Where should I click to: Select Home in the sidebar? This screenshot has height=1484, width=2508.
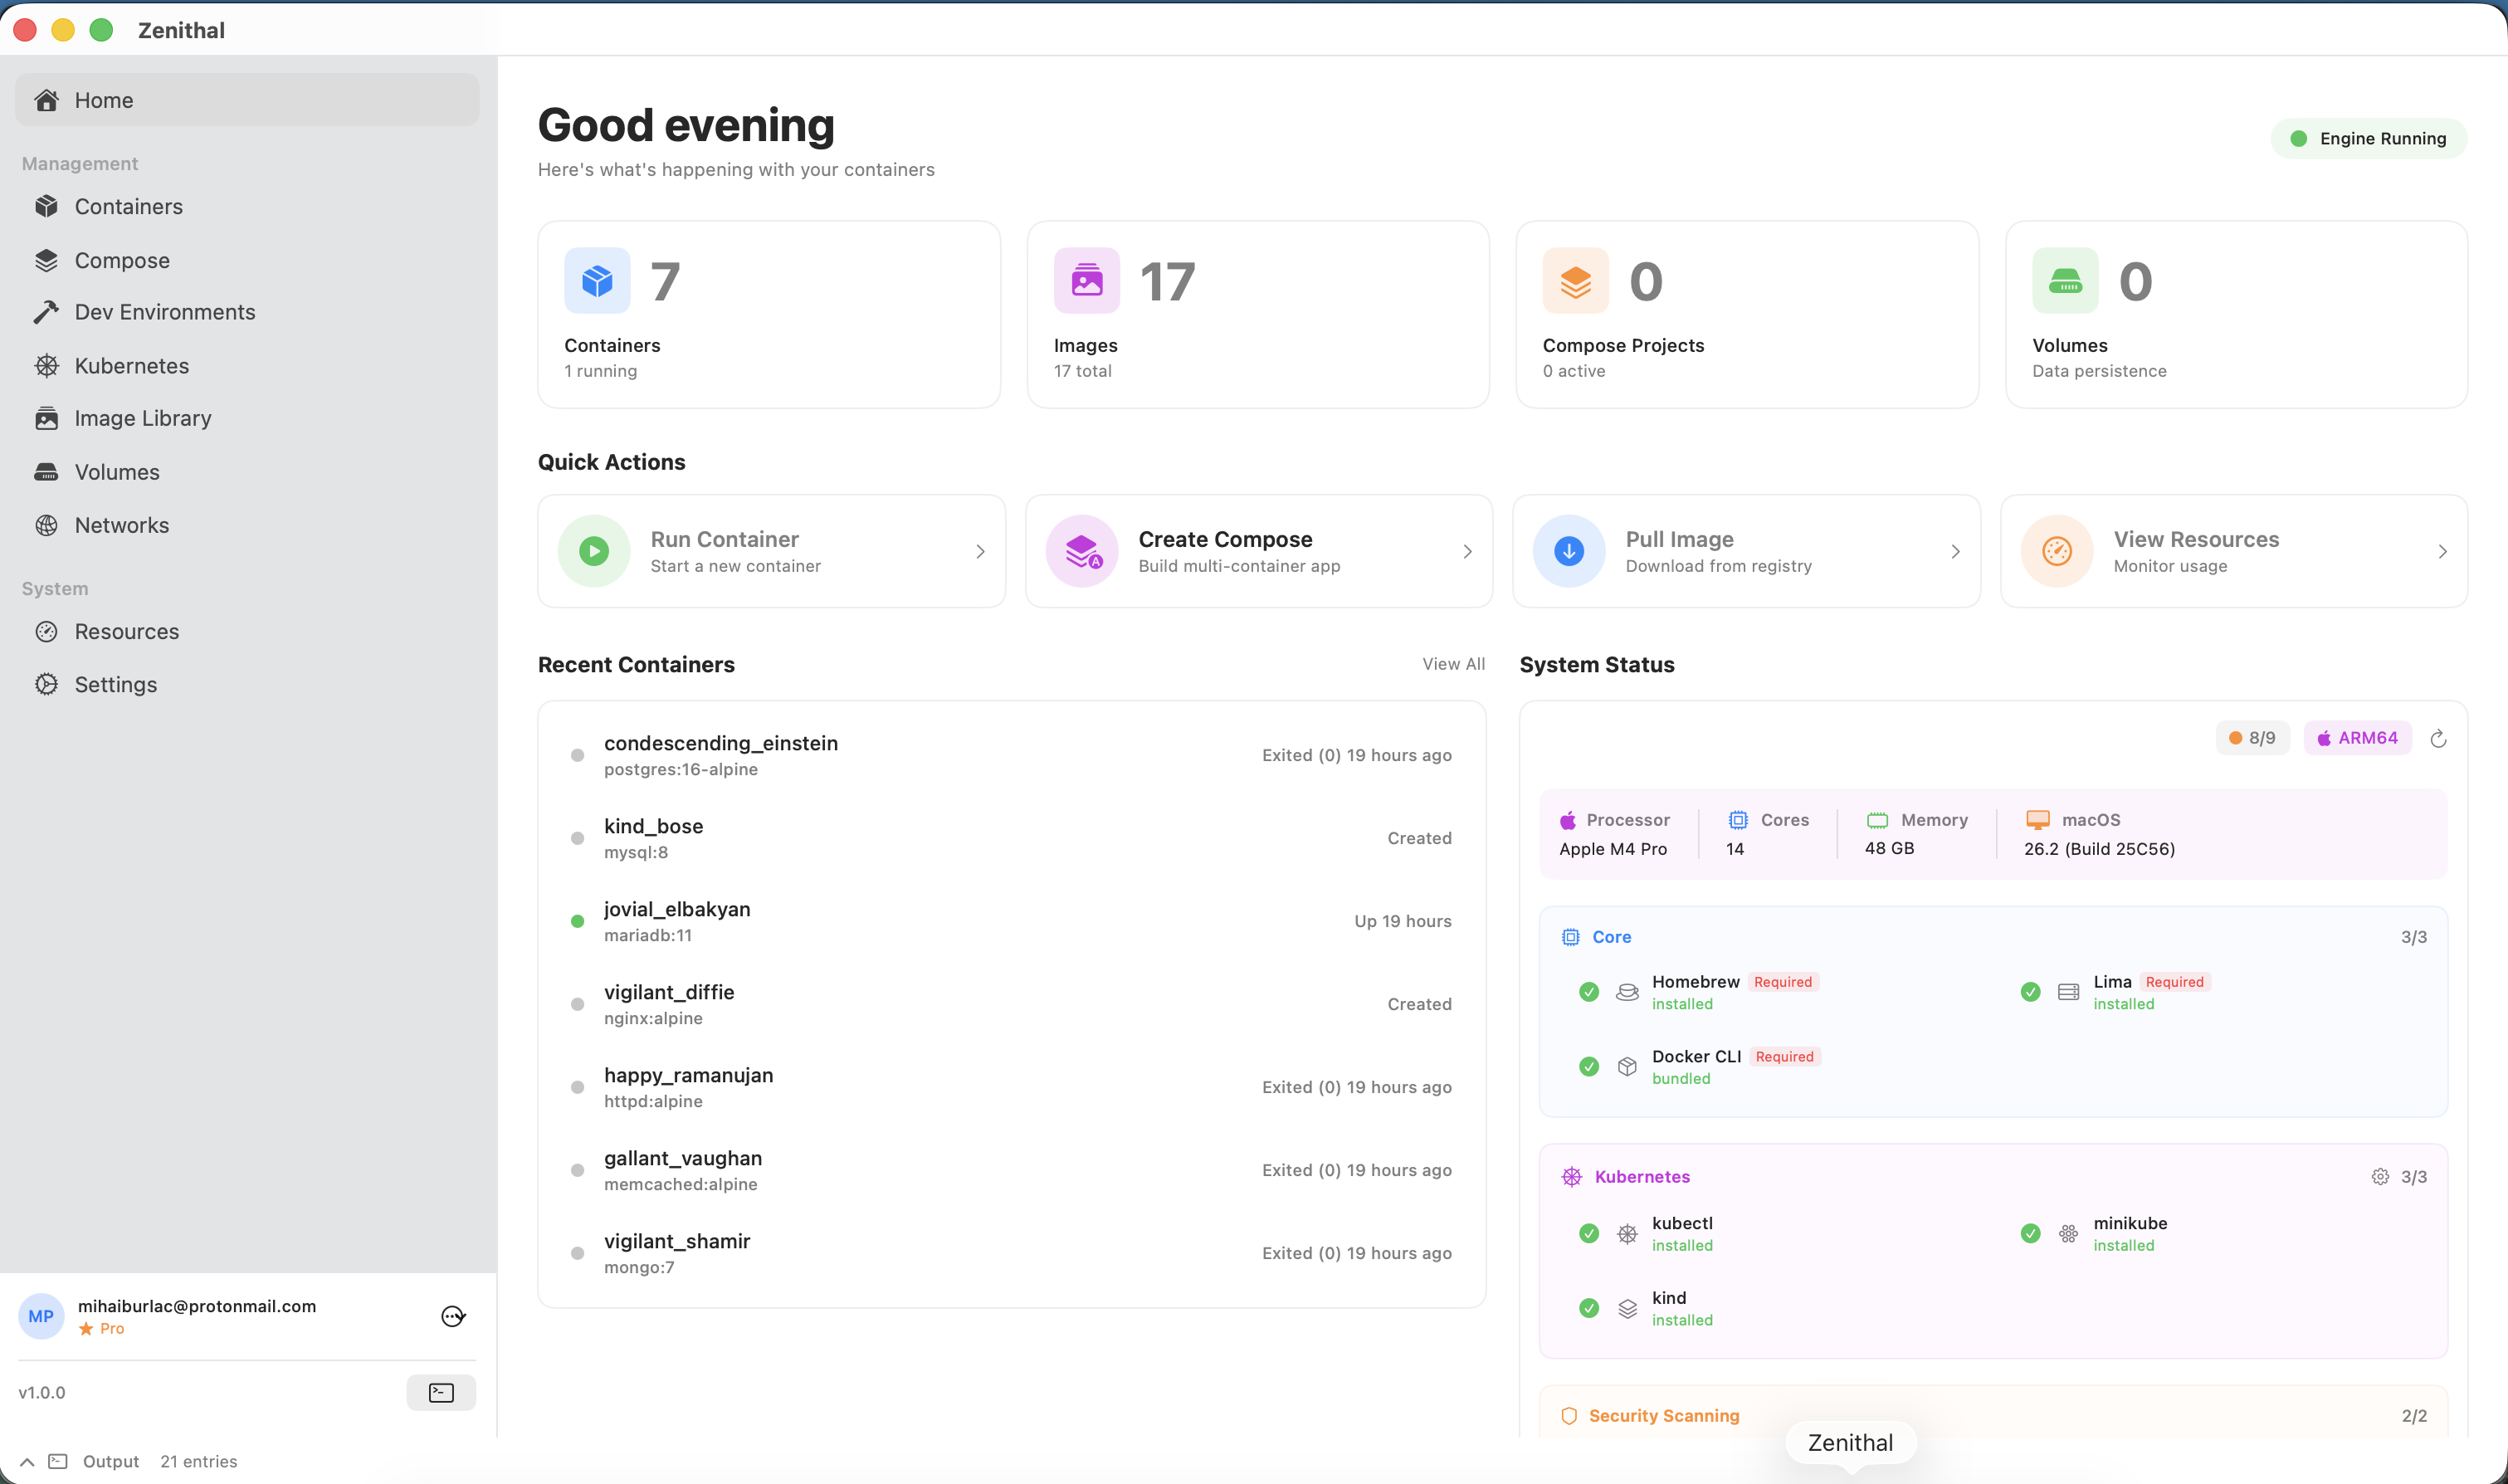105,100
